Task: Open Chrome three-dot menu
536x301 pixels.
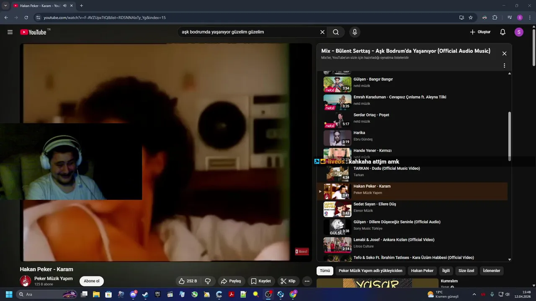Action: [x=529, y=18]
